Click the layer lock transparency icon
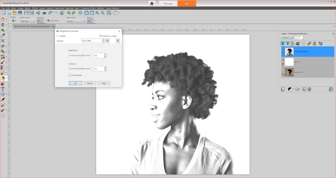Image resolution: width=336 pixels, height=178 pixels. (314, 44)
